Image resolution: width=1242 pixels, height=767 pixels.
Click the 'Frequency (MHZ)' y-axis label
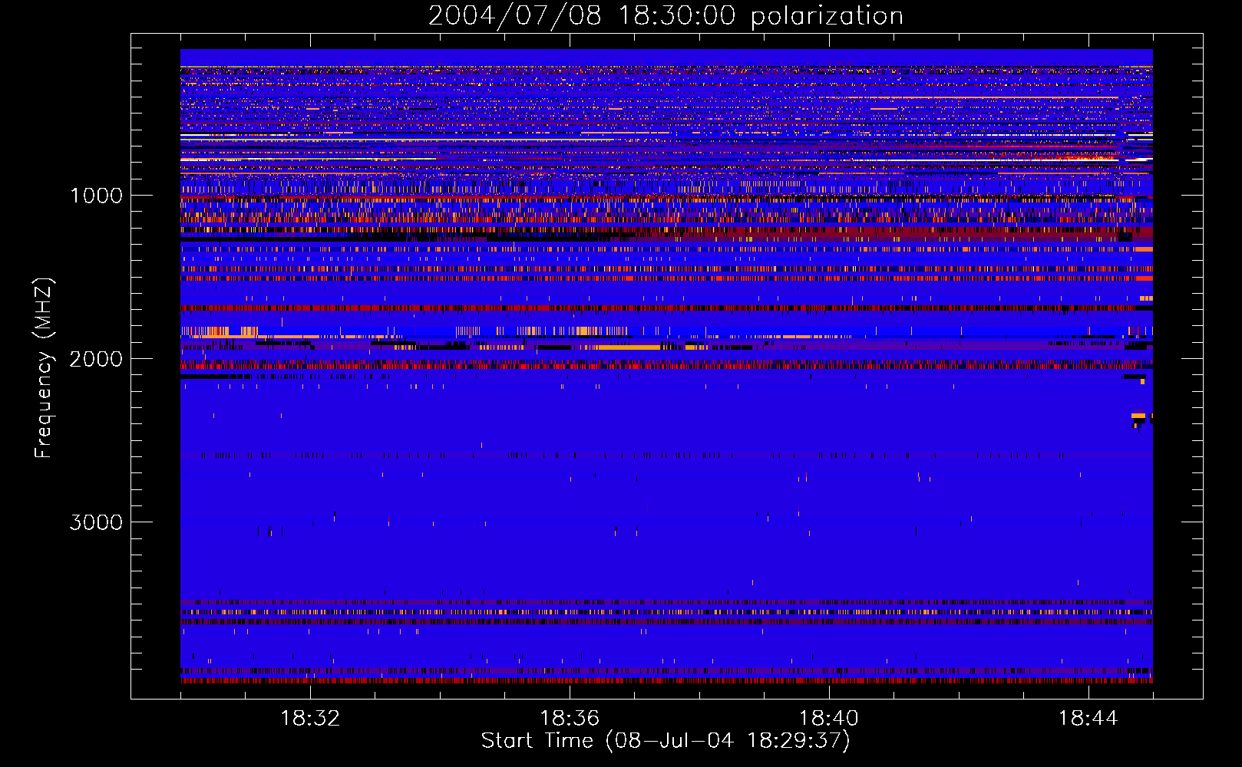coord(44,368)
